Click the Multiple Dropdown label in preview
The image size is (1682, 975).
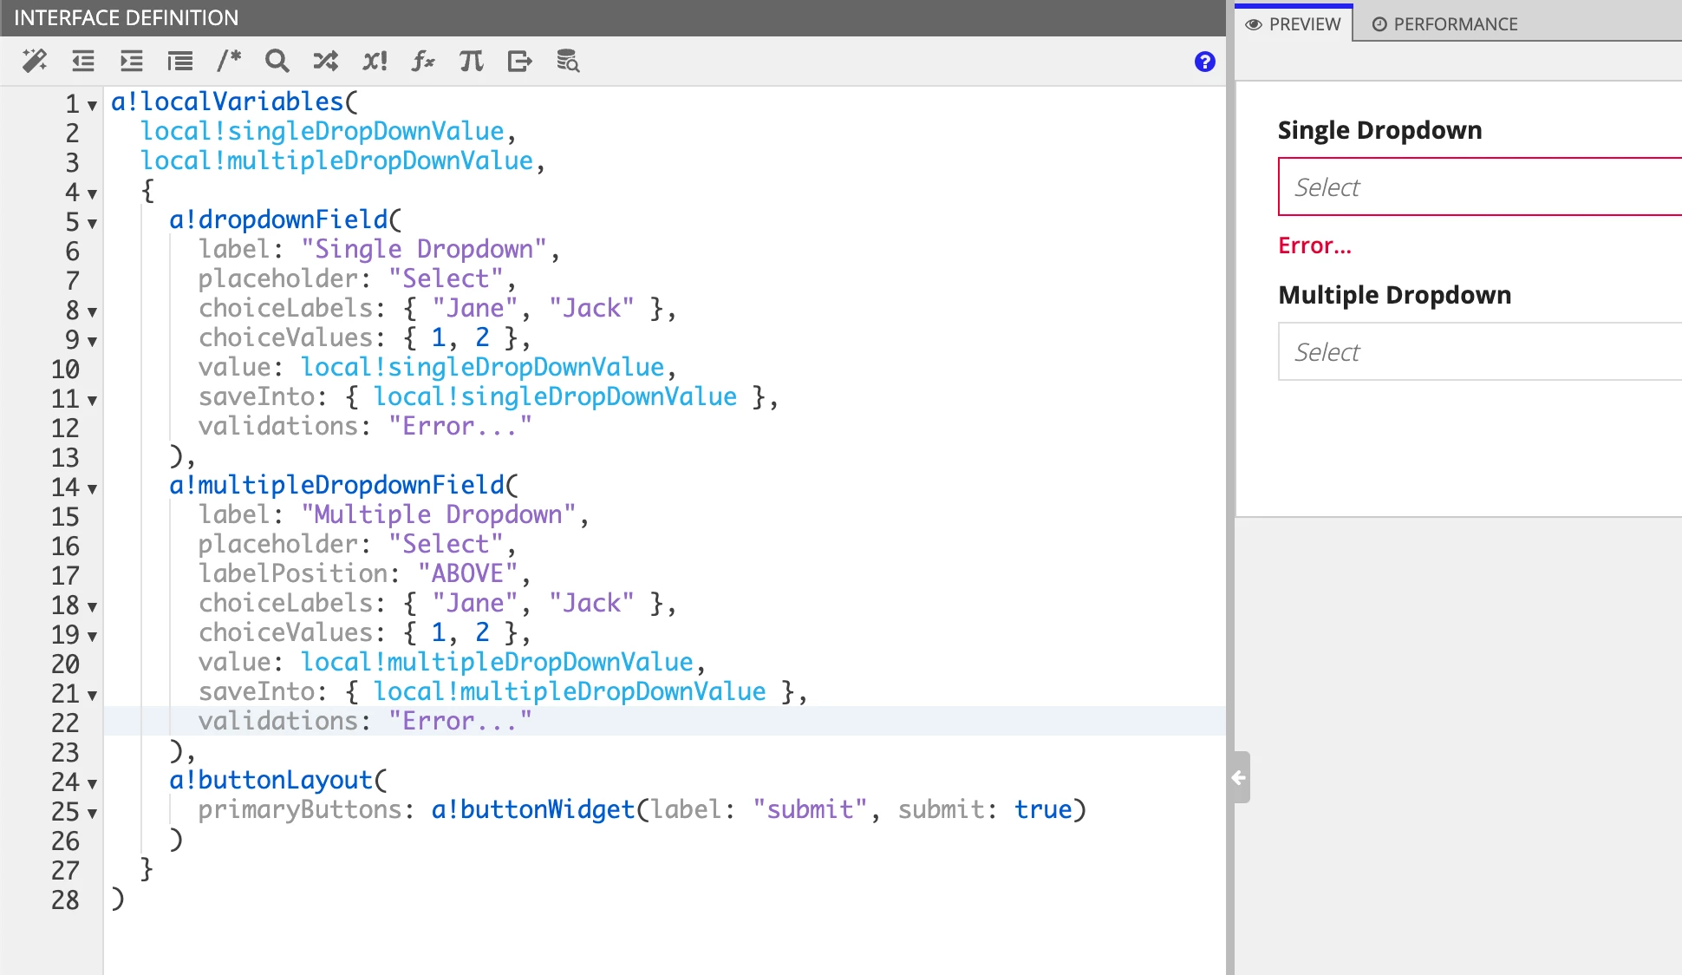1395,295
